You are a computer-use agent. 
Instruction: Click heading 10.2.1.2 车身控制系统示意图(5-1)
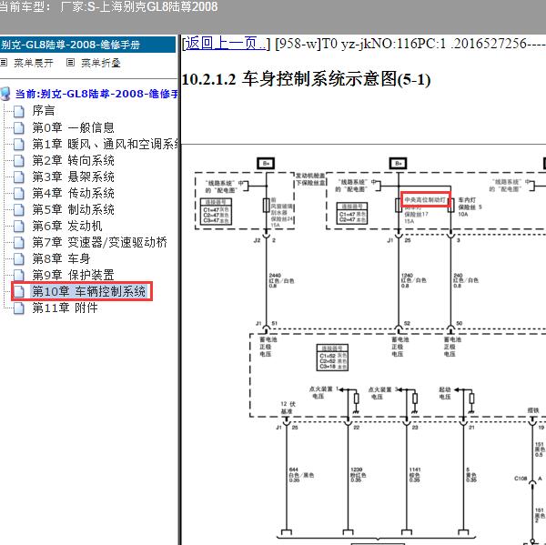click(x=307, y=79)
